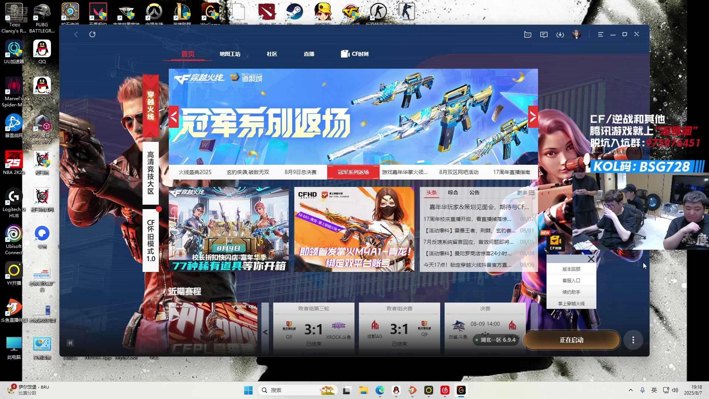Select the 8月9日总决赛 banner label
The image size is (709, 399).
coord(301,172)
